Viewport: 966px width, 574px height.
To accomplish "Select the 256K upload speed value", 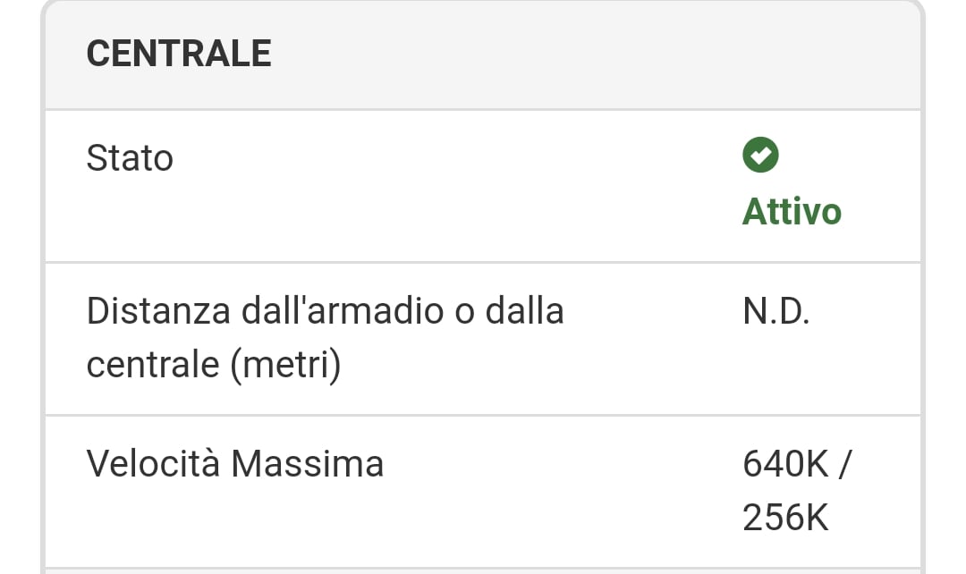I will [x=785, y=518].
